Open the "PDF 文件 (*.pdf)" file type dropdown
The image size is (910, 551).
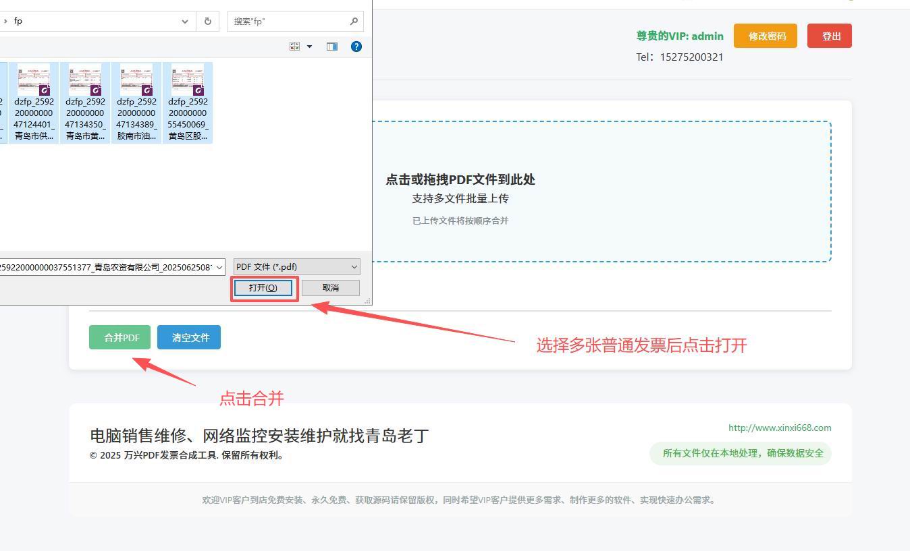click(x=296, y=267)
